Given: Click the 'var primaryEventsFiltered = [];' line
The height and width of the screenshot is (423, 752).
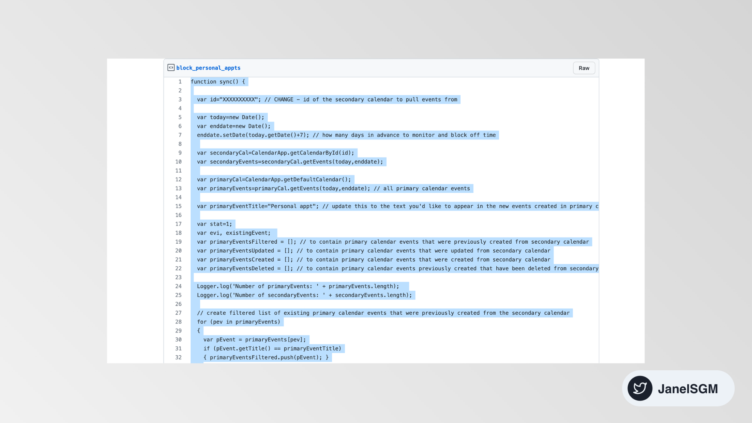Looking at the screenshot, I should tap(393, 242).
